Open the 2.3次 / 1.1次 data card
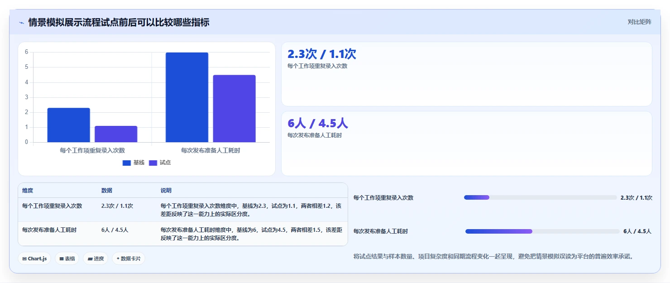Screen dimensions: 670x283 467,74
